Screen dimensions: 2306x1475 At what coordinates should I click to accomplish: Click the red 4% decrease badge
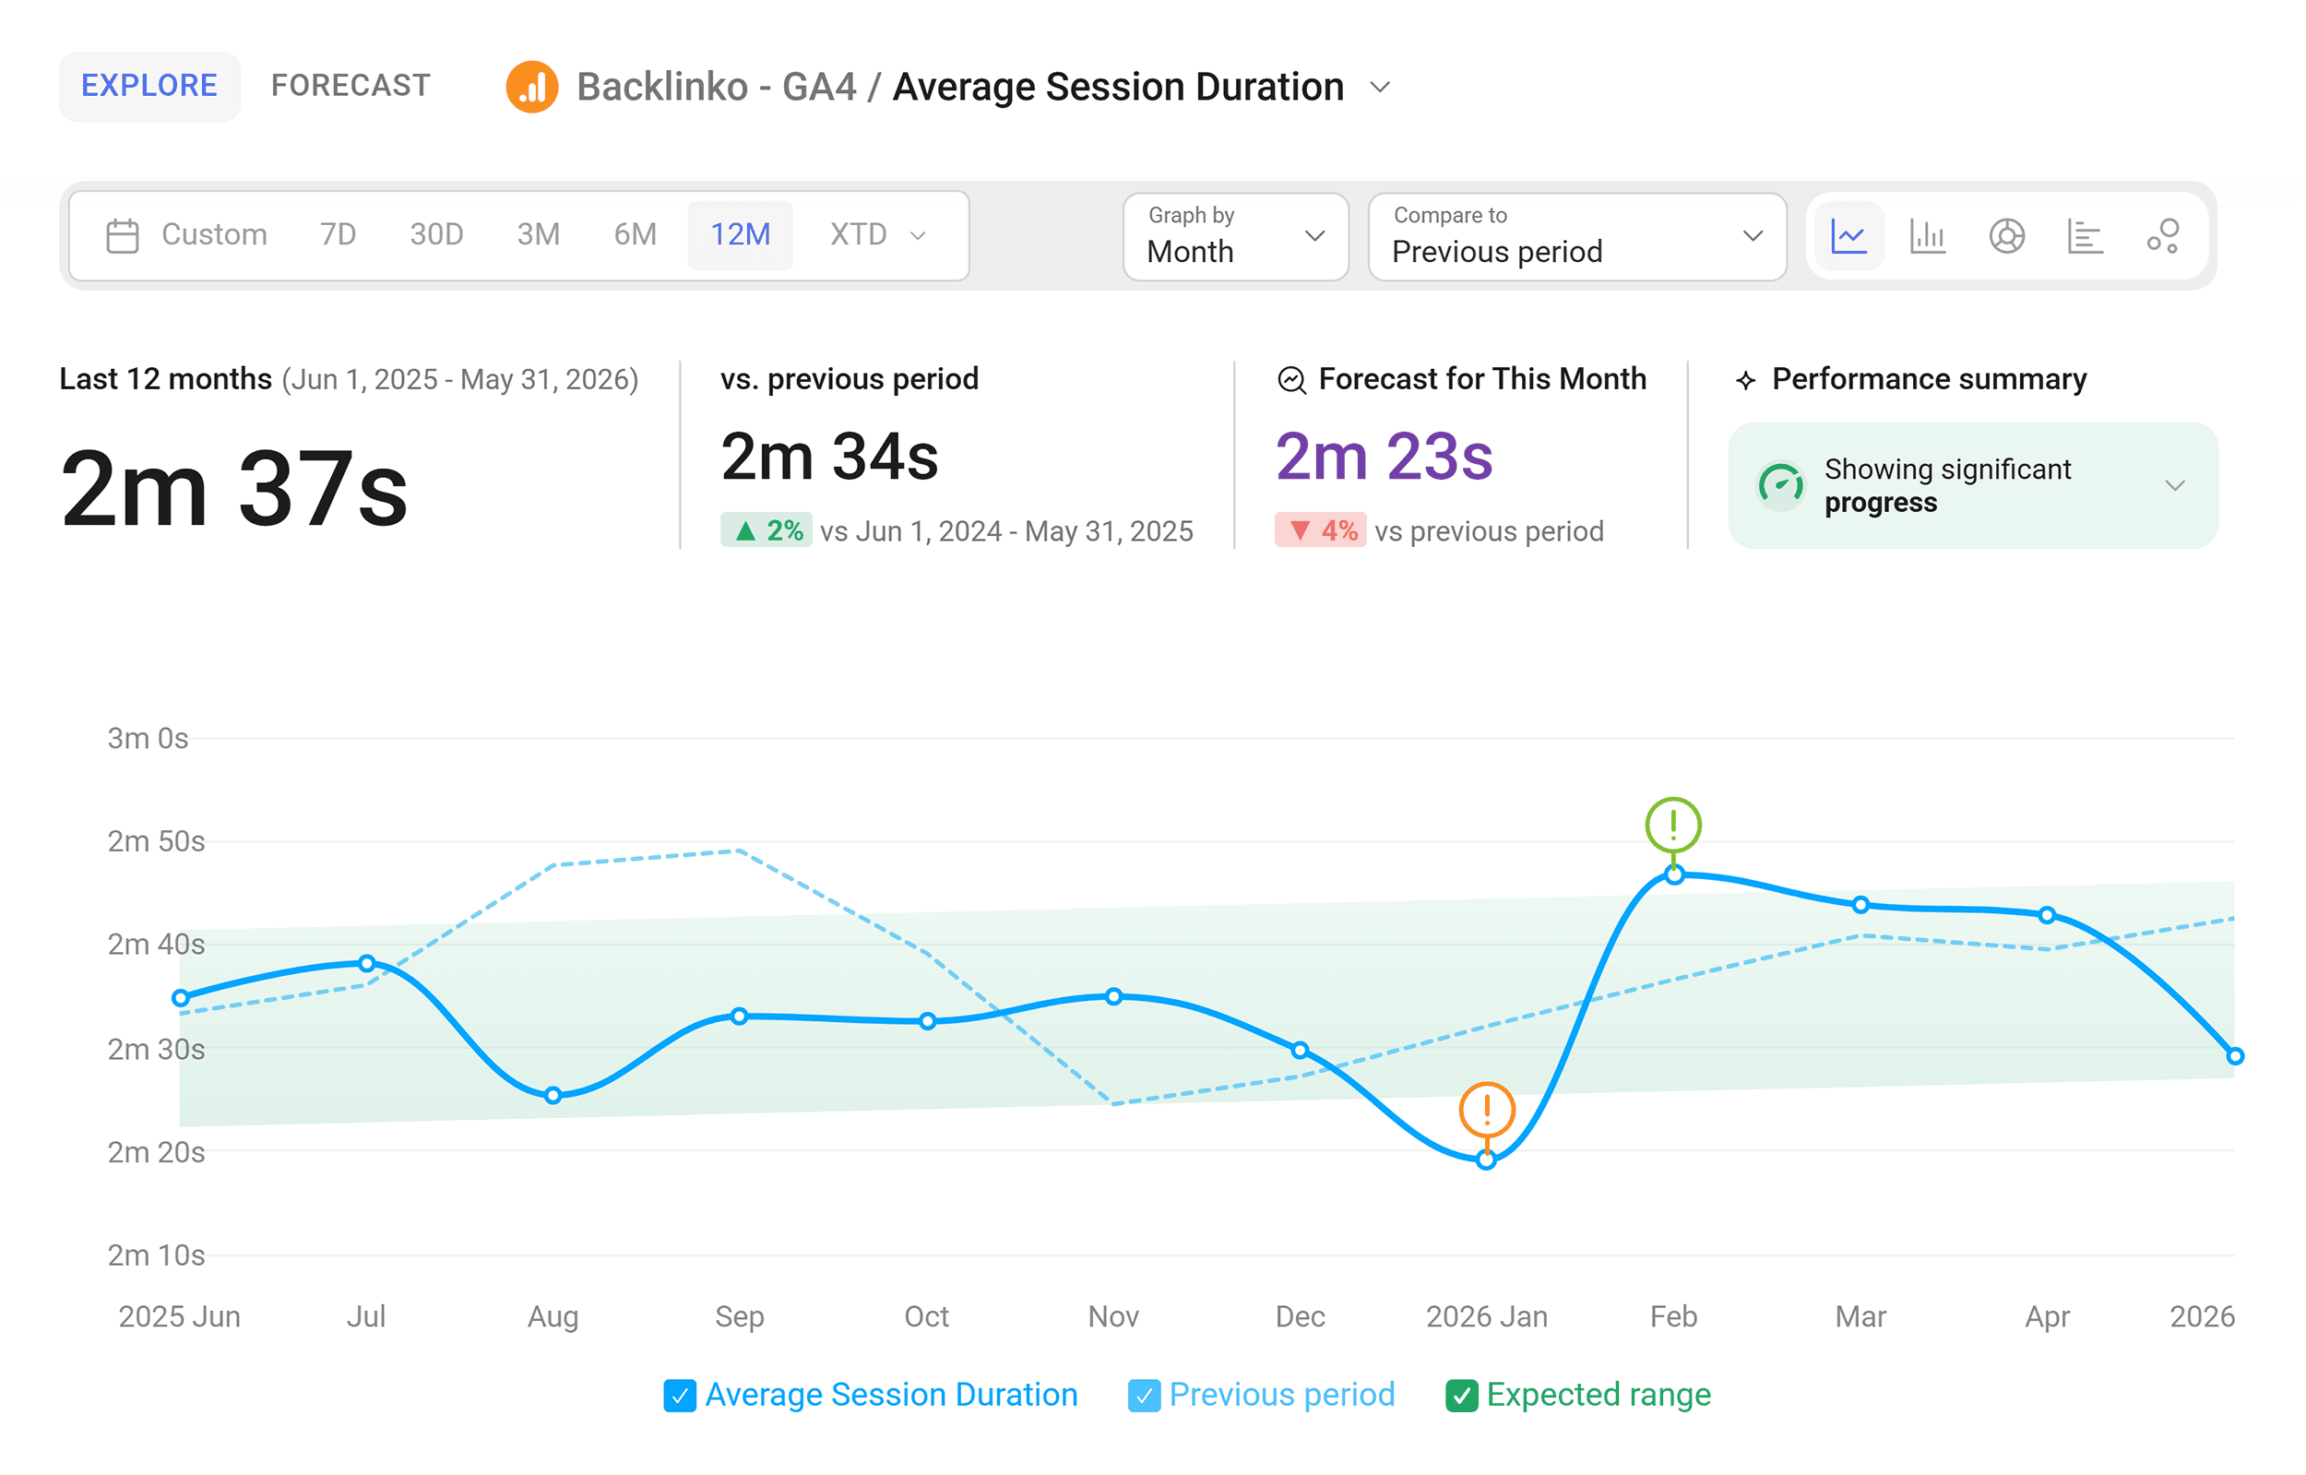tap(1321, 530)
